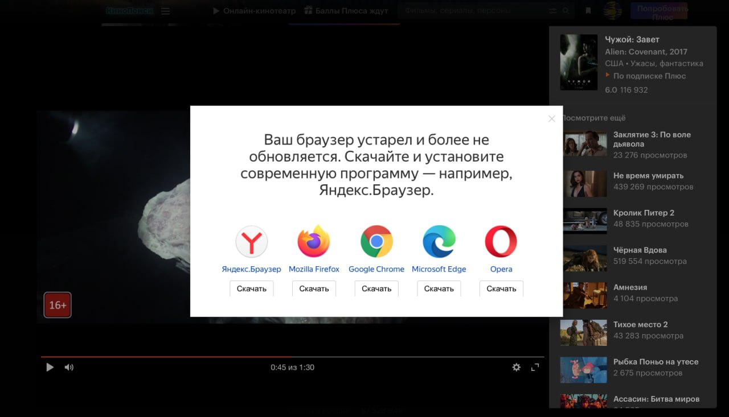729x417 pixels.
Task: Play the video with the play button
Action: 50,368
